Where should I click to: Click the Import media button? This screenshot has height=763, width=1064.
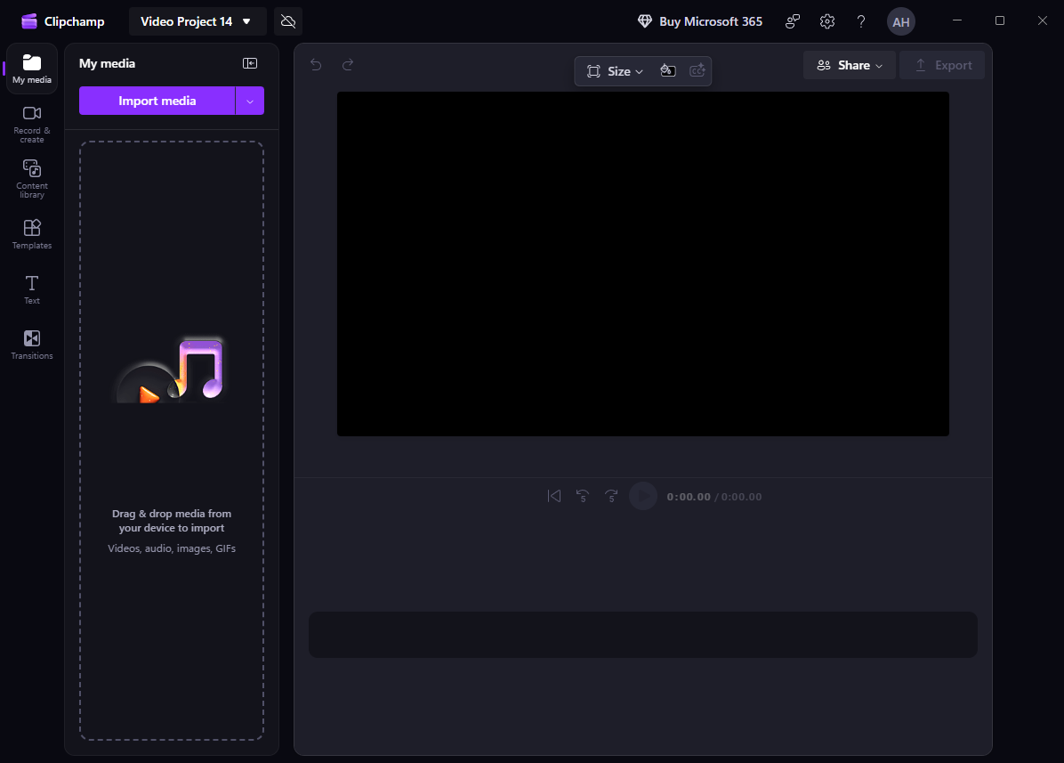(x=157, y=101)
